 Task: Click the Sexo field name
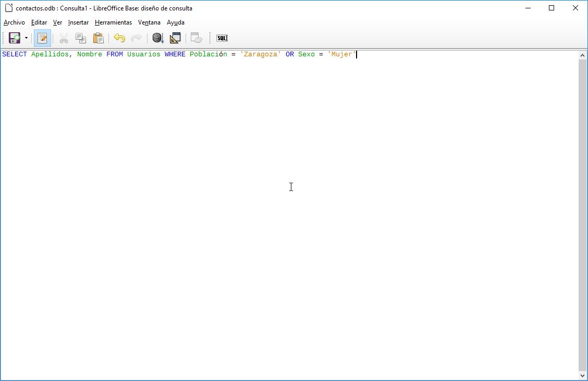[307, 54]
